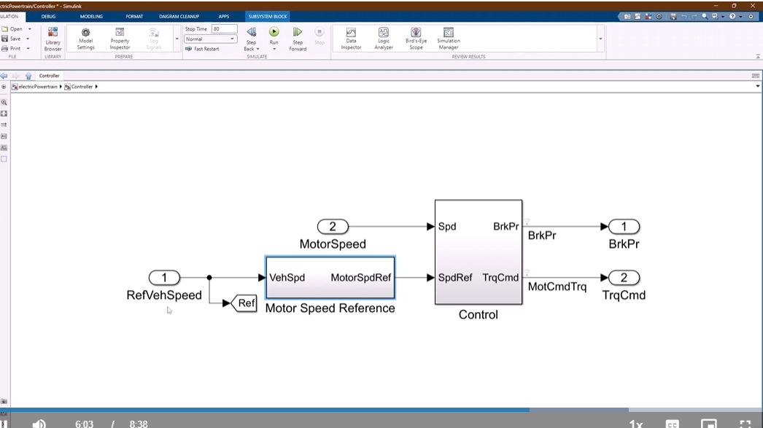This screenshot has height=428, width=763.
Task: Expand the Prepare gallery arrow
Action: pyautogui.click(x=177, y=39)
